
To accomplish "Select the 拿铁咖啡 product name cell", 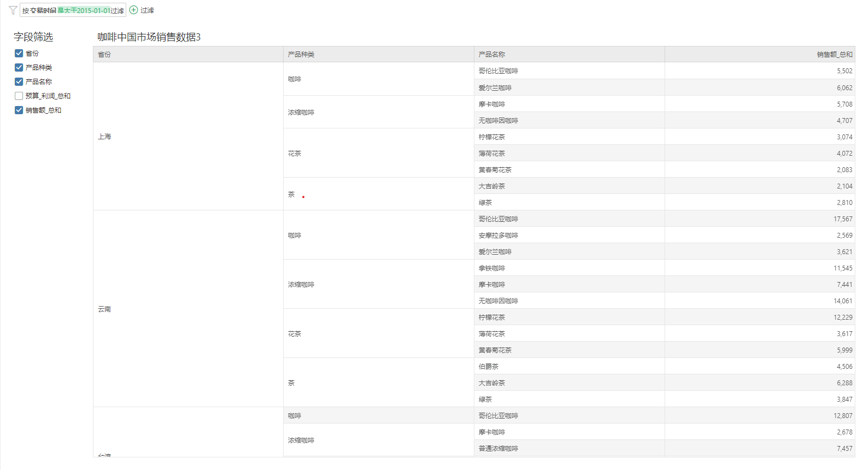I will (x=492, y=268).
